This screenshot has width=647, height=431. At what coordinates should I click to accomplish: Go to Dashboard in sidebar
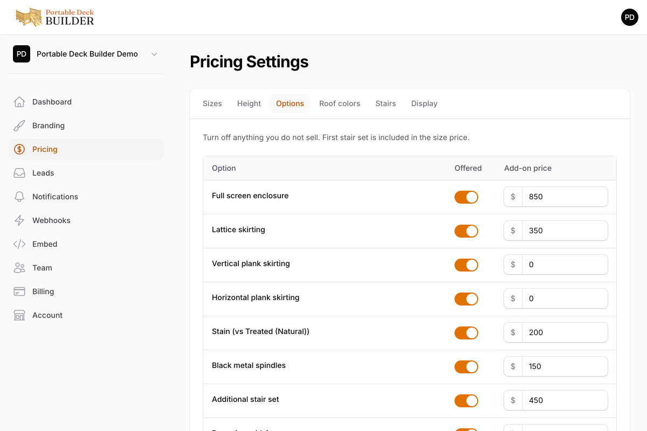[86, 102]
